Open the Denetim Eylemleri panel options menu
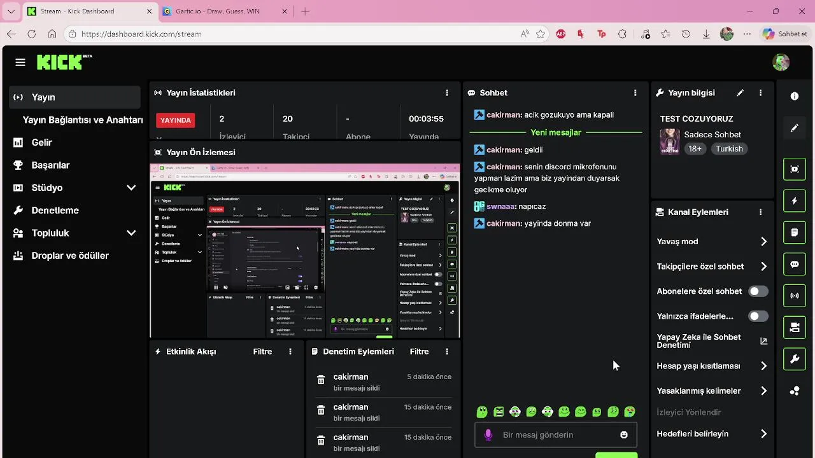Screen dimensions: 815x458 447,352
